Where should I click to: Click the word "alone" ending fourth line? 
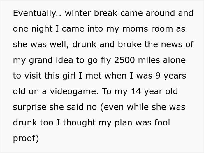[174, 60]
